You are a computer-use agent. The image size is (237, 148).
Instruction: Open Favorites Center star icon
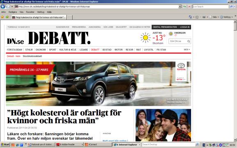[x=2, y=17]
